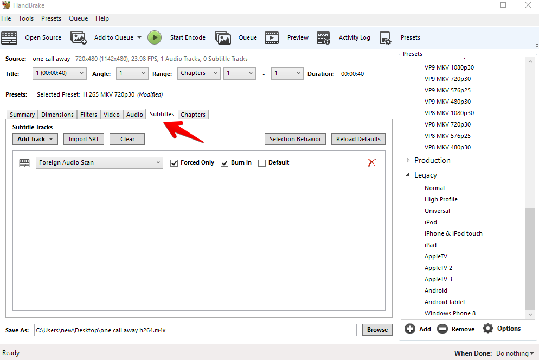Click the presets list scrollbar thumb

[x=530, y=259]
